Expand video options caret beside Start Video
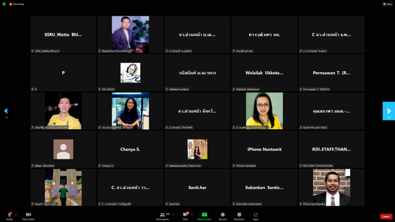Image resolution: width=395 pixels, height=222 pixels. (x=36, y=215)
